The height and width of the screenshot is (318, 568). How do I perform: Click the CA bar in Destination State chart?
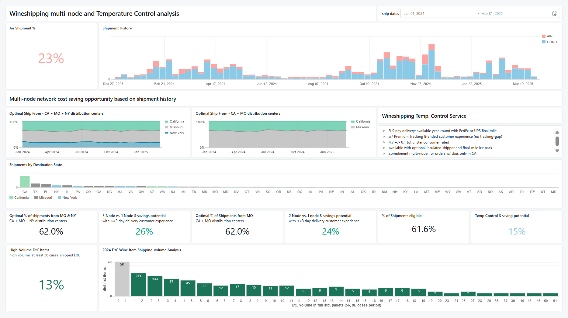pos(25,182)
